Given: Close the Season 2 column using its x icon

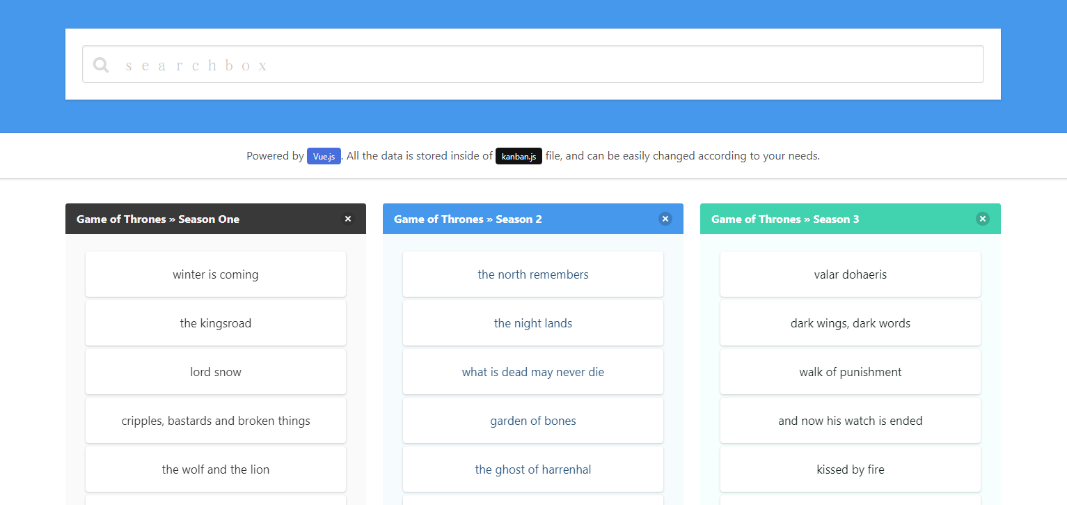Looking at the screenshot, I should pyautogui.click(x=665, y=219).
